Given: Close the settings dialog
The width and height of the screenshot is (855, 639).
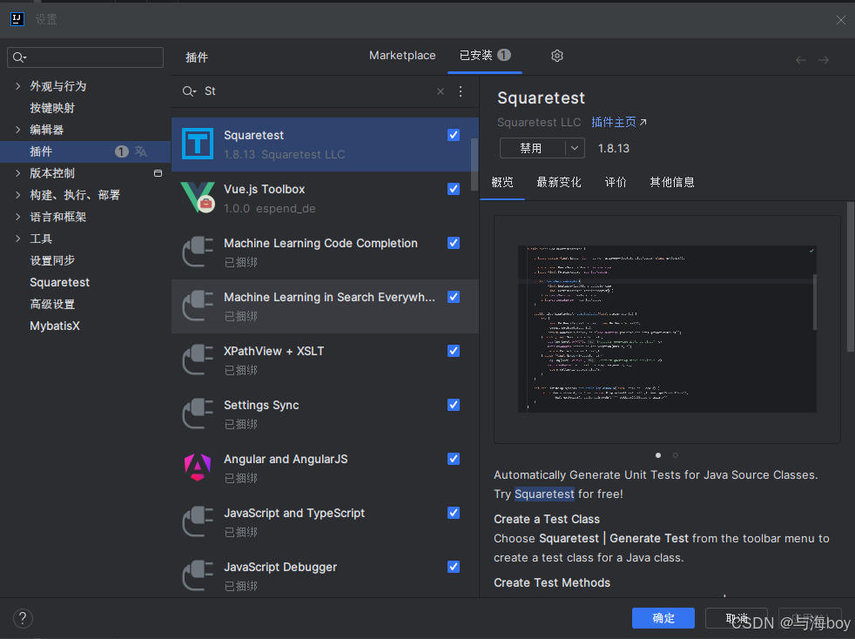Looking at the screenshot, I should (841, 20).
